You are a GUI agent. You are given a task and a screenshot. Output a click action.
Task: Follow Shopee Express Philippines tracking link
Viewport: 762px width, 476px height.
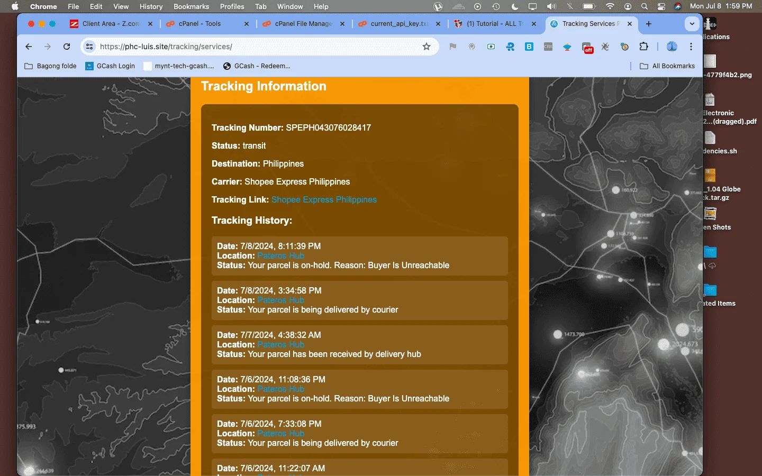coord(324,199)
